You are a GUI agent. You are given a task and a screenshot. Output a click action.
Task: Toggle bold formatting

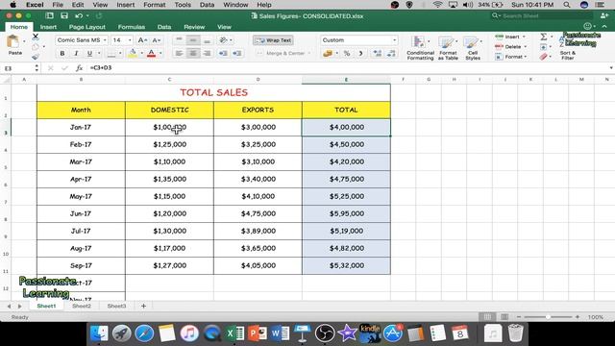pyautogui.click(x=61, y=54)
